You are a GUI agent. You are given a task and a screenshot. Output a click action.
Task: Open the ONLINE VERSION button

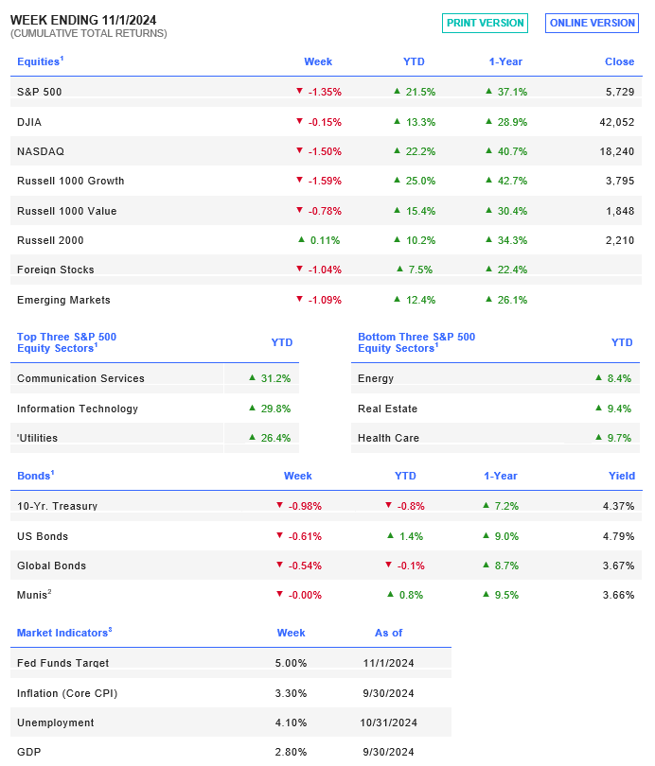[x=592, y=23]
